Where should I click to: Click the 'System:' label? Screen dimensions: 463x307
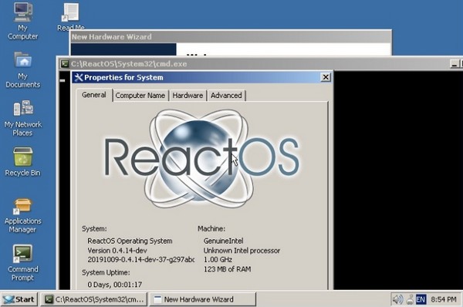tap(94, 228)
